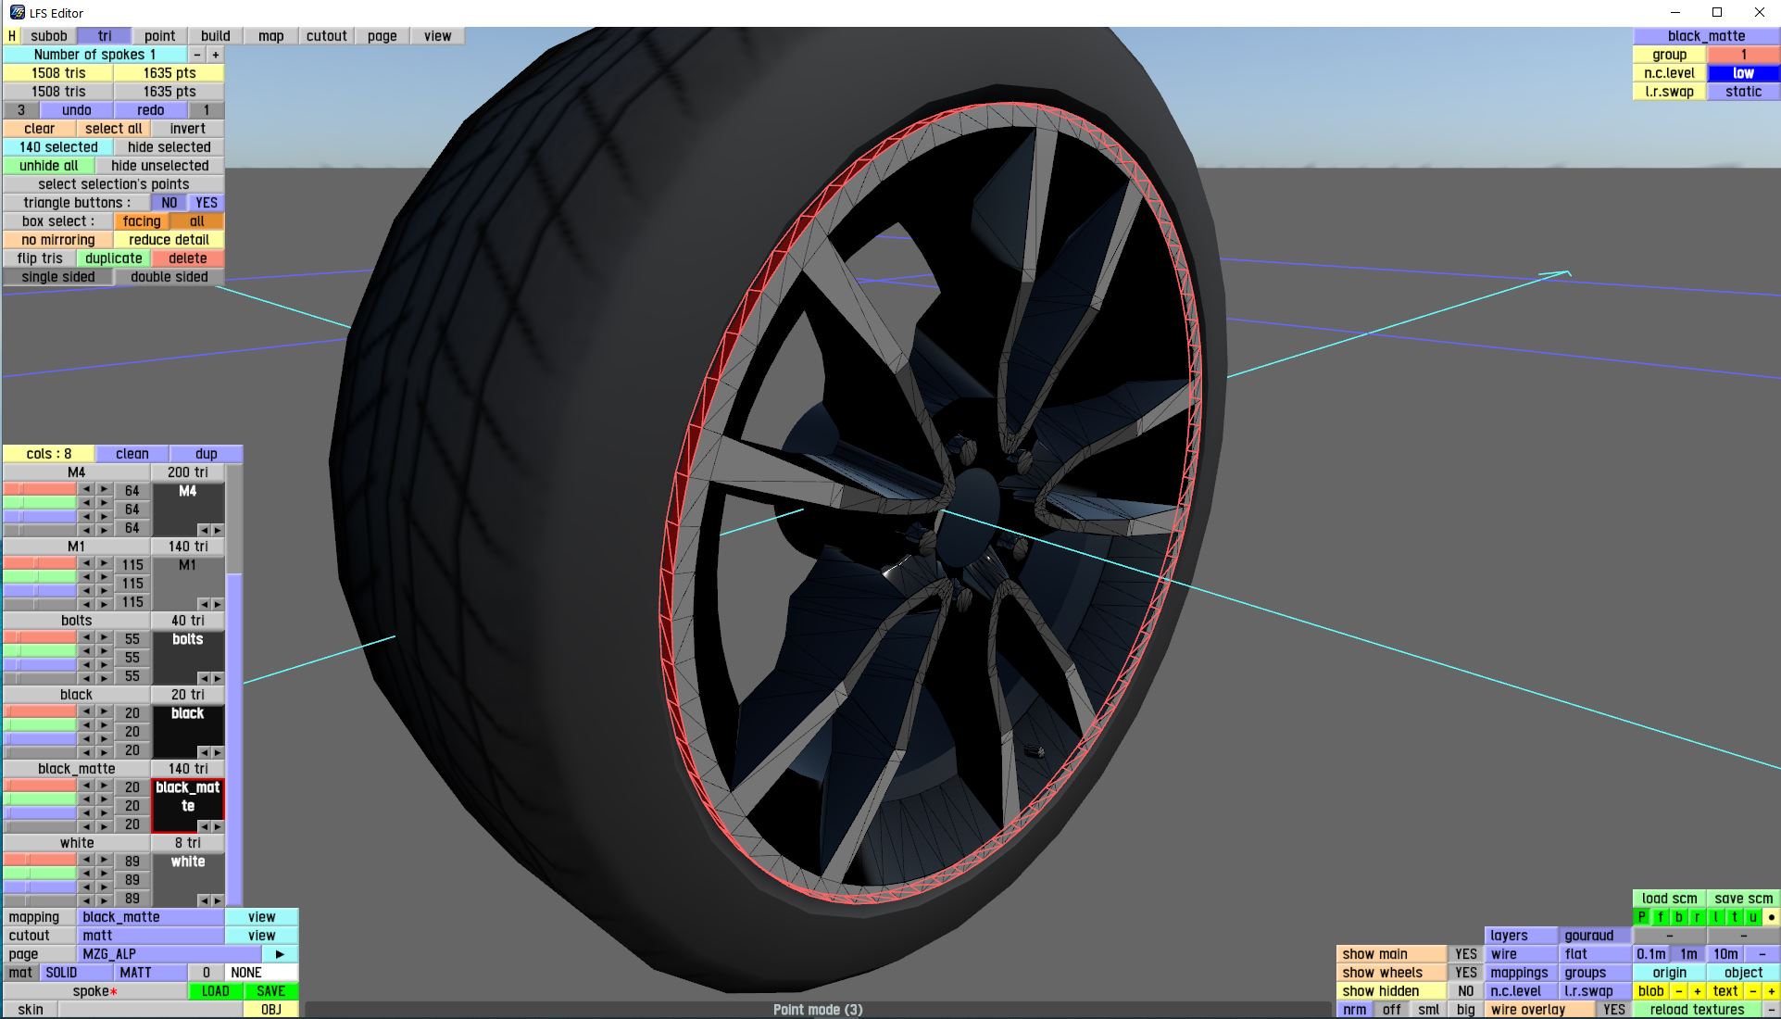Toggle show hidden NO button
Screen dimensions: 1781x1019
(x=1465, y=991)
